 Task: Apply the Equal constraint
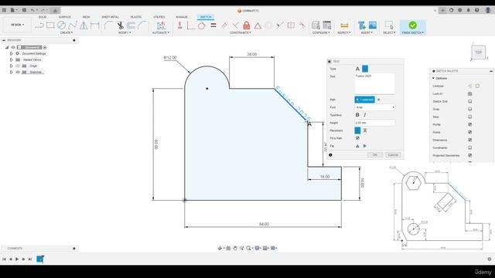click(x=213, y=25)
